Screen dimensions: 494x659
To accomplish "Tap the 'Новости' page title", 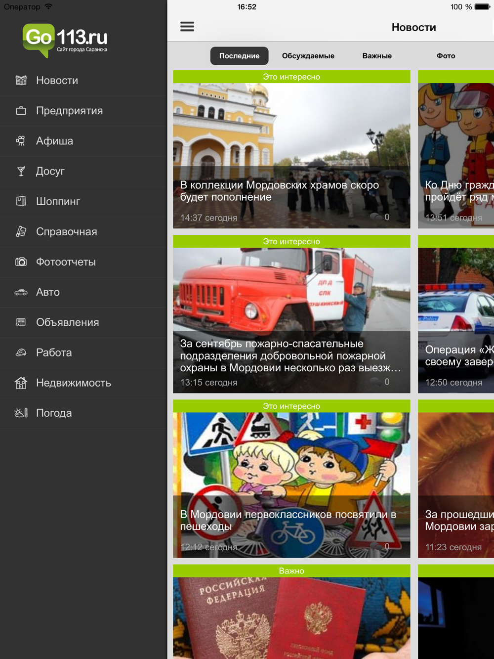I will (x=413, y=27).
